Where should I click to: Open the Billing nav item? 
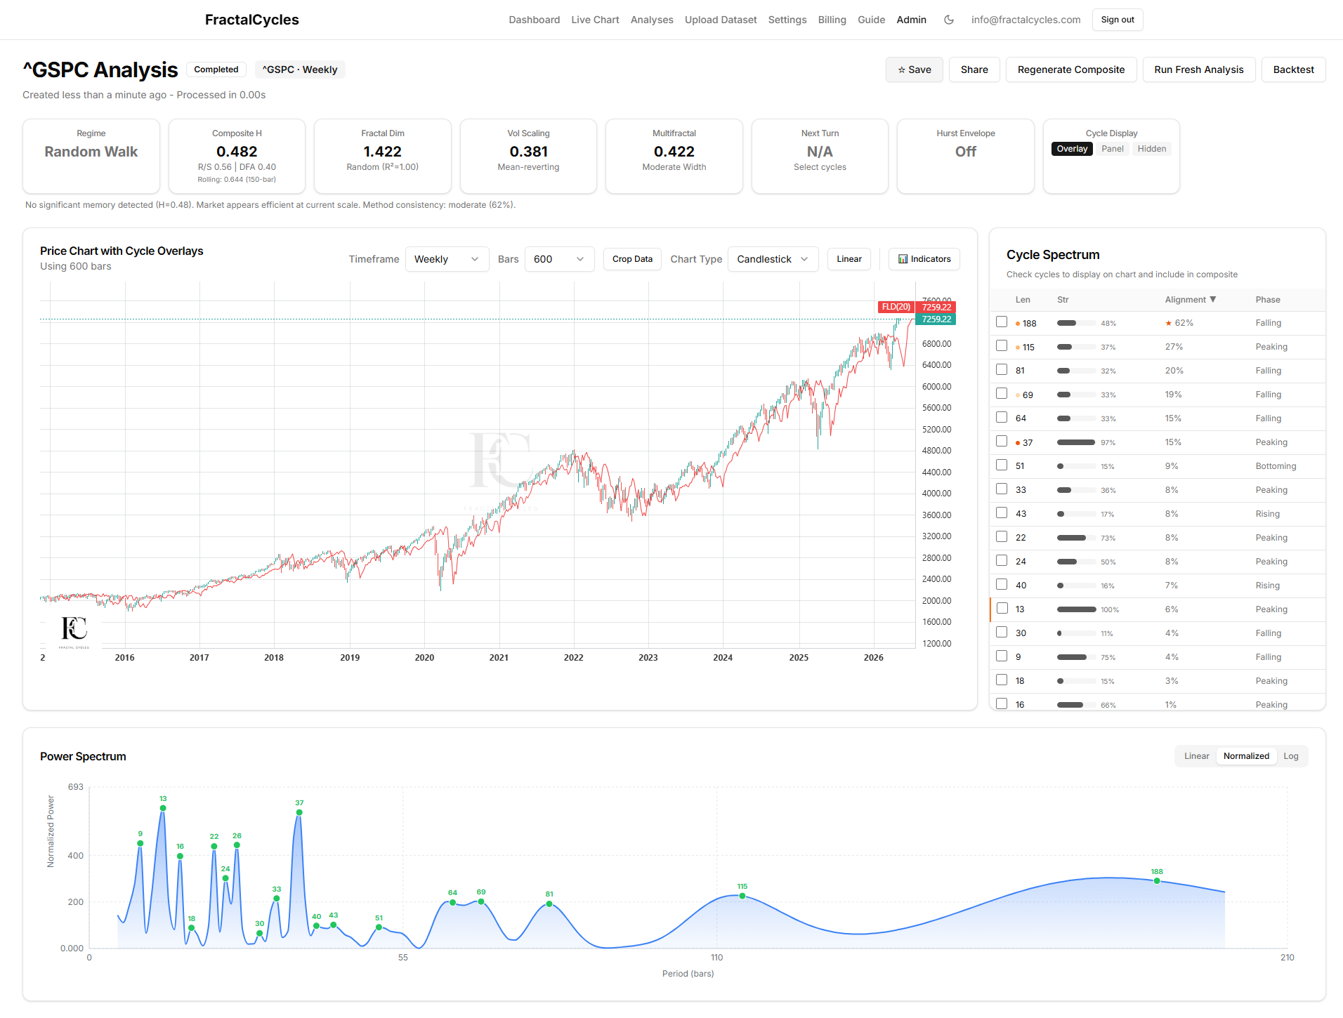point(832,20)
